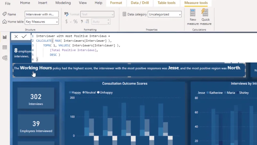Switch to Data table view icon
This screenshot has width=257, height=145.
coord(5,48)
